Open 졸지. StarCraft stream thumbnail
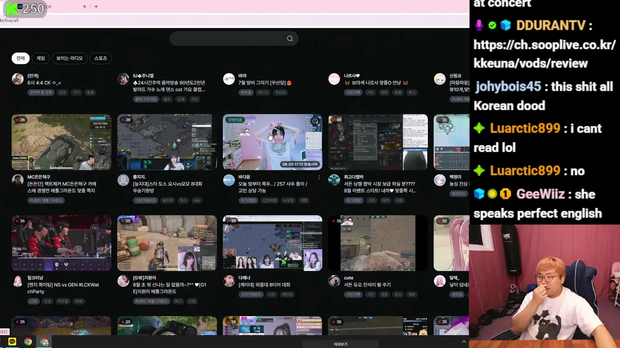This screenshot has width=620, height=348. tap(167, 142)
